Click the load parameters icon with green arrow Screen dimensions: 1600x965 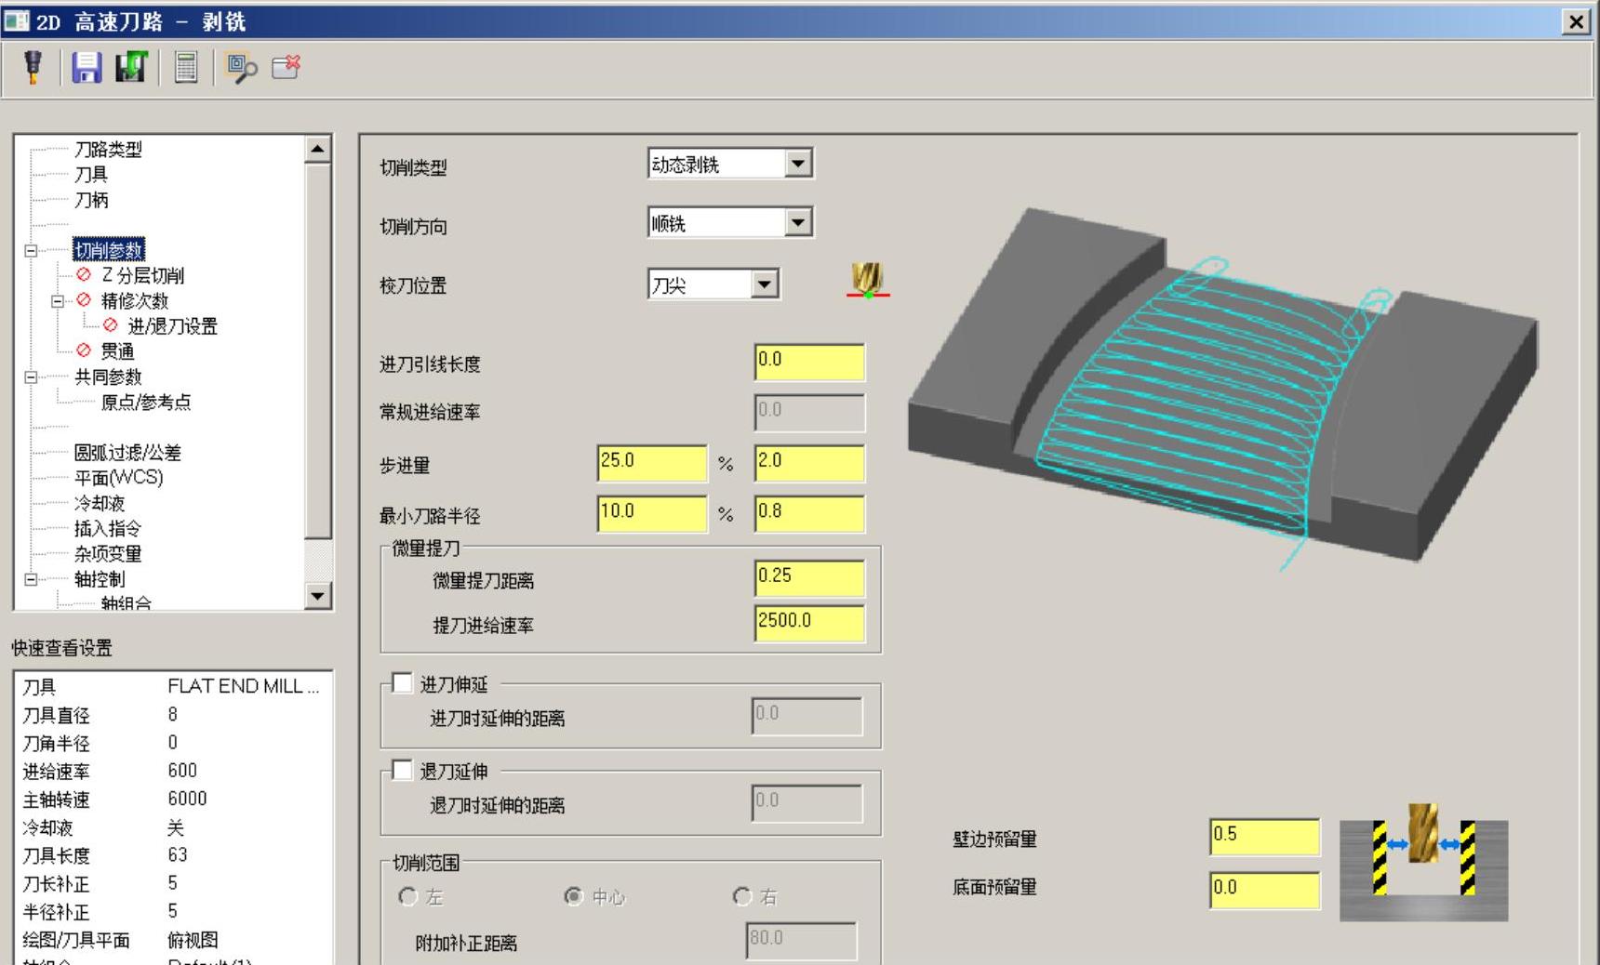(x=131, y=67)
